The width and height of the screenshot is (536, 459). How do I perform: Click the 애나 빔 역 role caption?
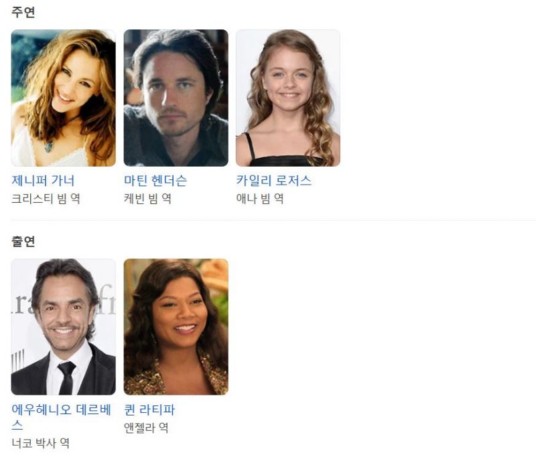(259, 199)
